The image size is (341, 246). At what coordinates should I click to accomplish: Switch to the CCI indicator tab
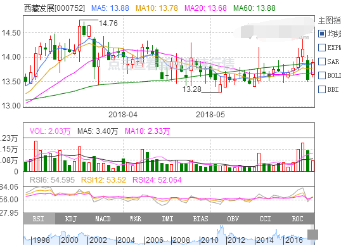click(x=265, y=219)
